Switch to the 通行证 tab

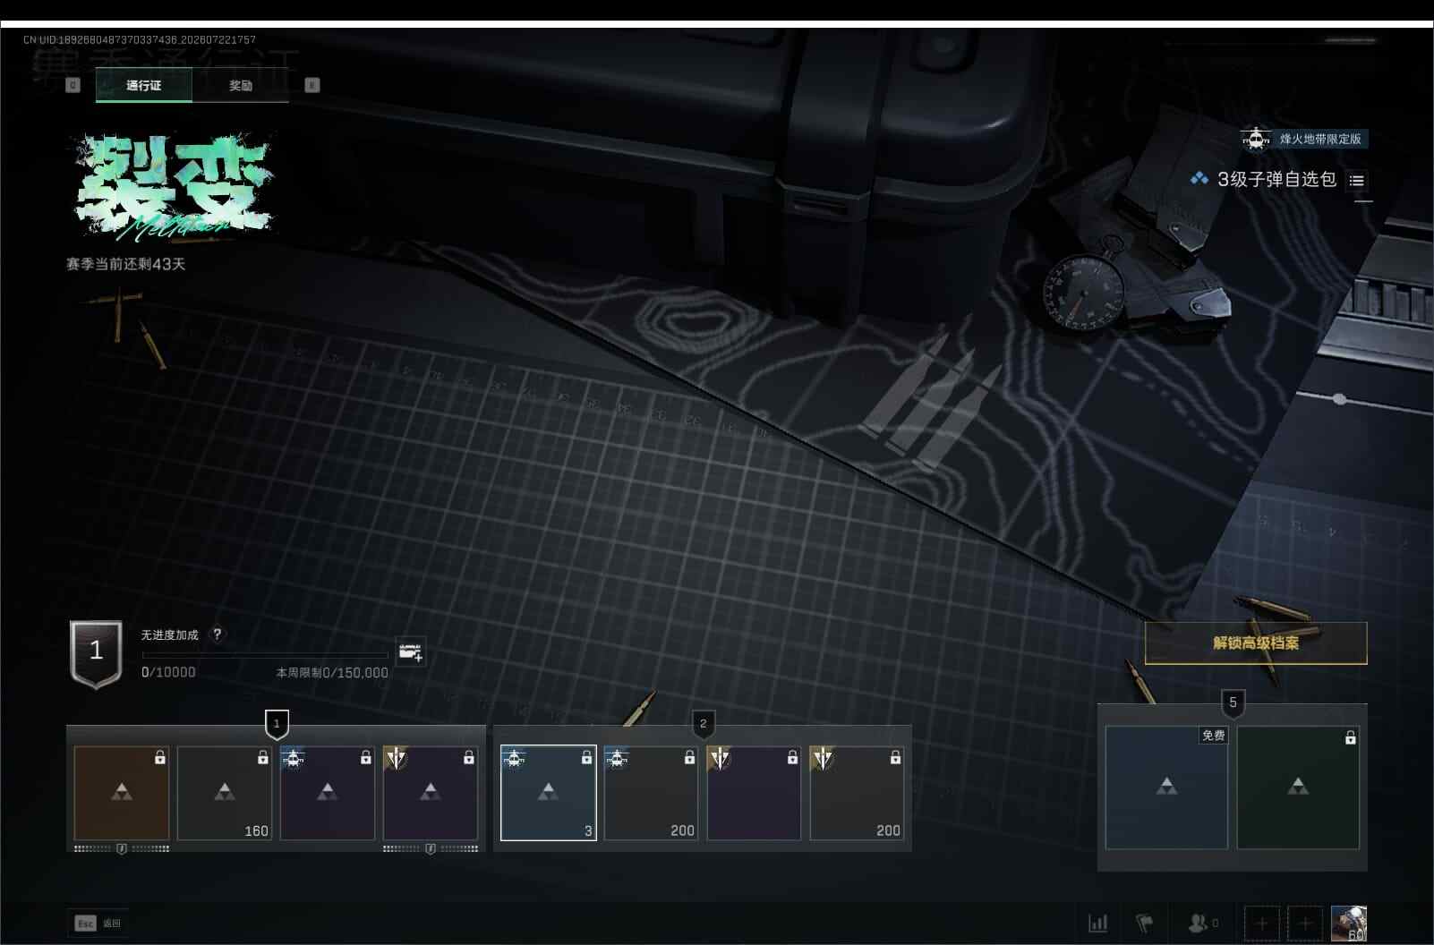coord(143,86)
